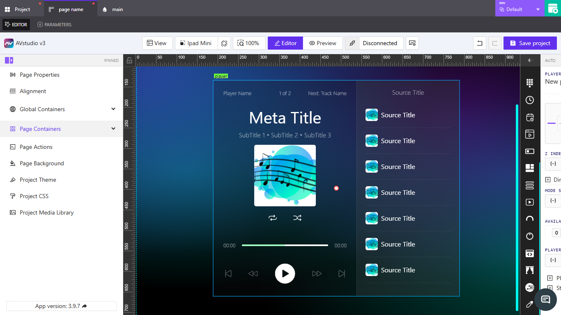Click the ruler lock icon
Screen dimensions: 561x315
pos(129,61)
